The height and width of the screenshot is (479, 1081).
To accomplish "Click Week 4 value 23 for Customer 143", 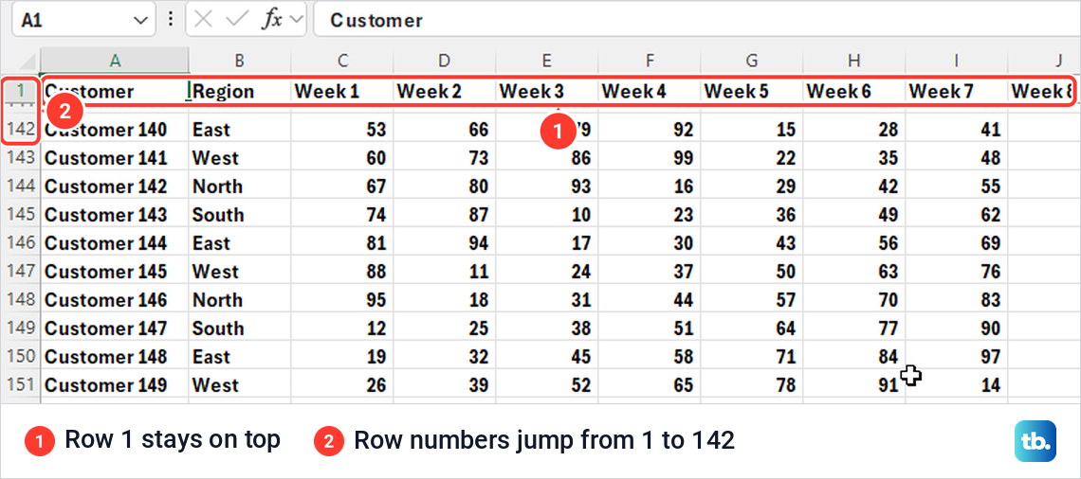I will [649, 215].
